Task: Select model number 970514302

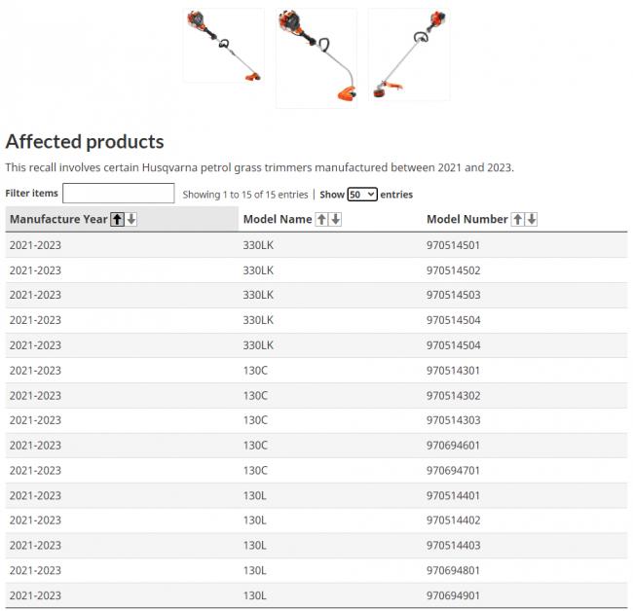Action: click(x=454, y=396)
